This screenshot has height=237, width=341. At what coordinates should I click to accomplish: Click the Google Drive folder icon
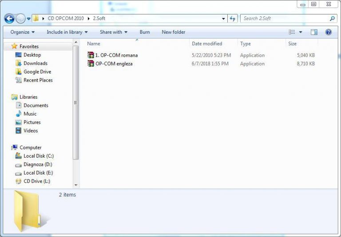[19, 72]
